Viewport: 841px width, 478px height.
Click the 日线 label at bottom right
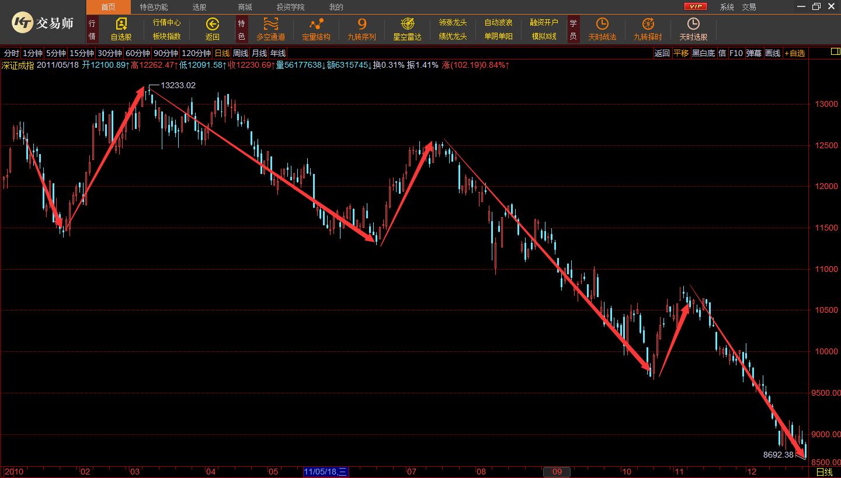824,472
